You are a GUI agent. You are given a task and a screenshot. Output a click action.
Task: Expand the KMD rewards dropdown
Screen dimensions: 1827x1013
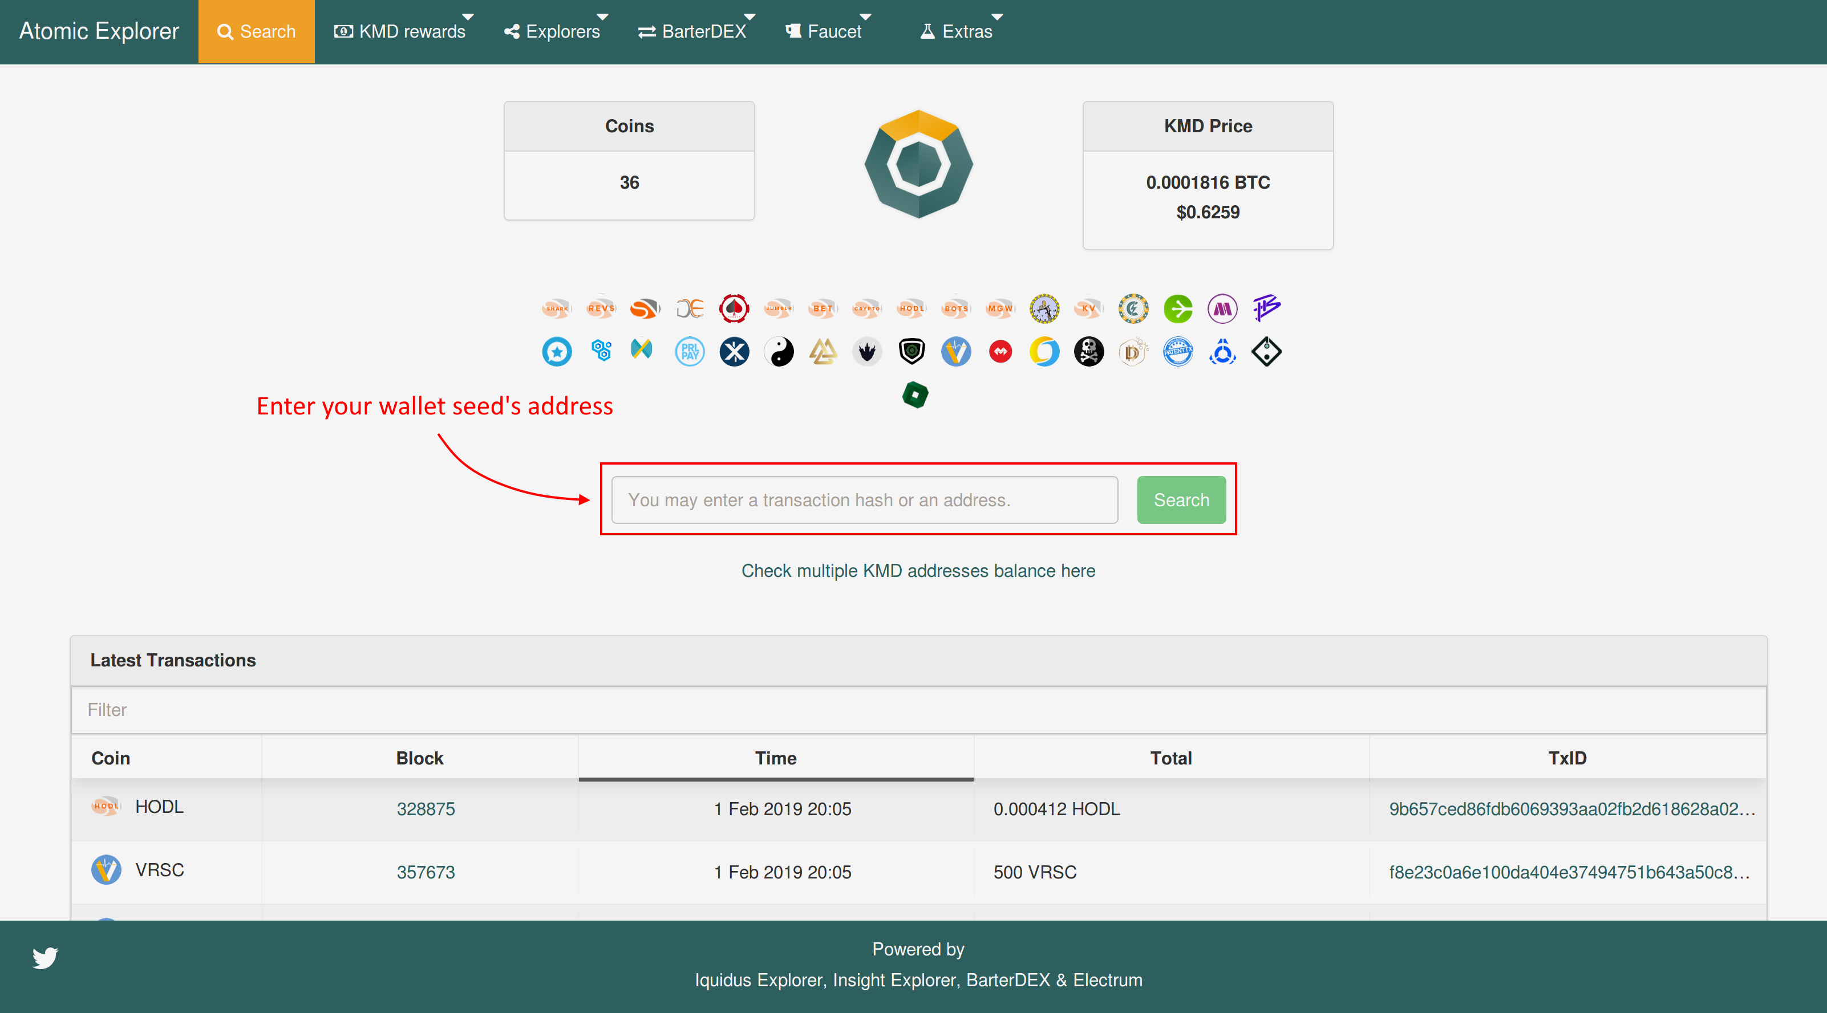tap(403, 31)
